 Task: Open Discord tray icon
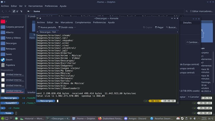point(178,119)
